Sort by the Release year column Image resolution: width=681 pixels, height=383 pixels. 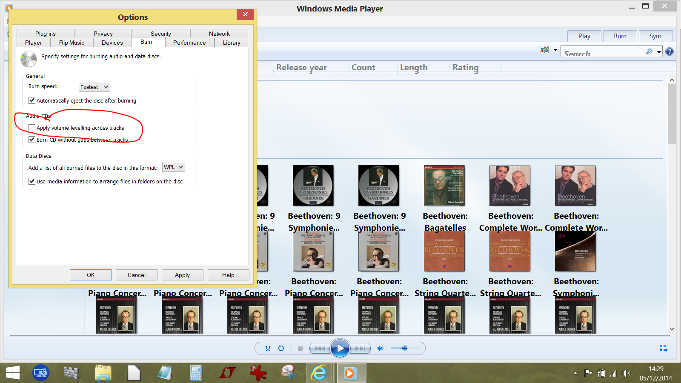301,68
